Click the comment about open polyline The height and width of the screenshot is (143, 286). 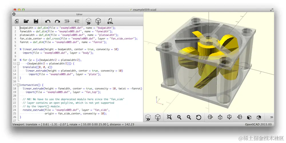[x=68, y=103]
